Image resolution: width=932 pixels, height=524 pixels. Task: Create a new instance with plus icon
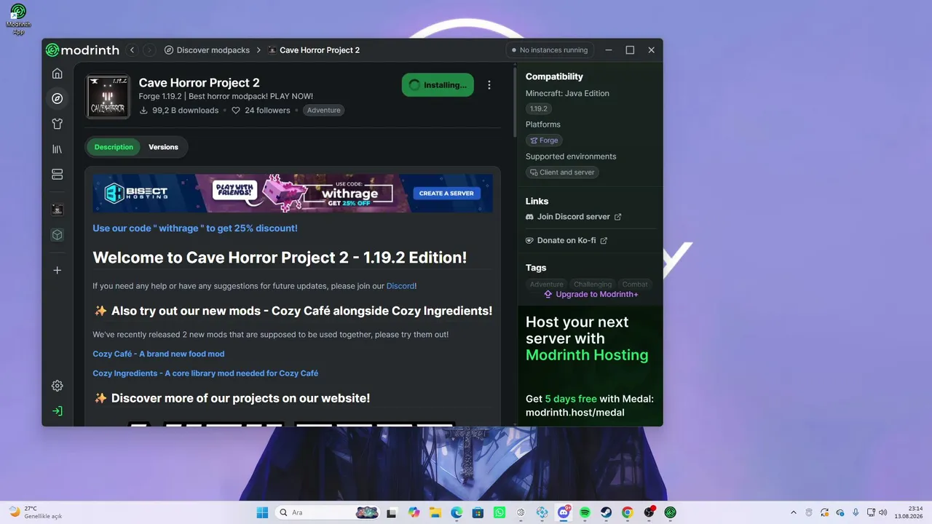coord(58,270)
